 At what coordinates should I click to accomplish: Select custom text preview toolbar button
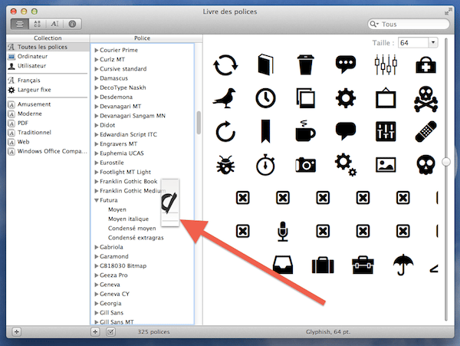coord(54,24)
